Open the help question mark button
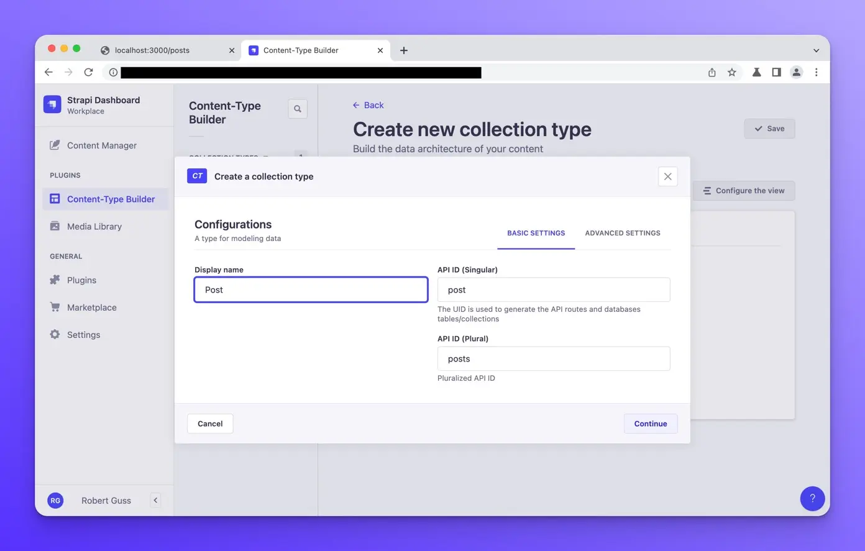The height and width of the screenshot is (551, 865). [x=812, y=498]
